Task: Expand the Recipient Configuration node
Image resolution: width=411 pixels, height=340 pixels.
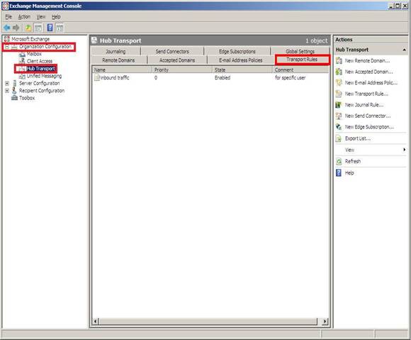Action: tap(7, 91)
